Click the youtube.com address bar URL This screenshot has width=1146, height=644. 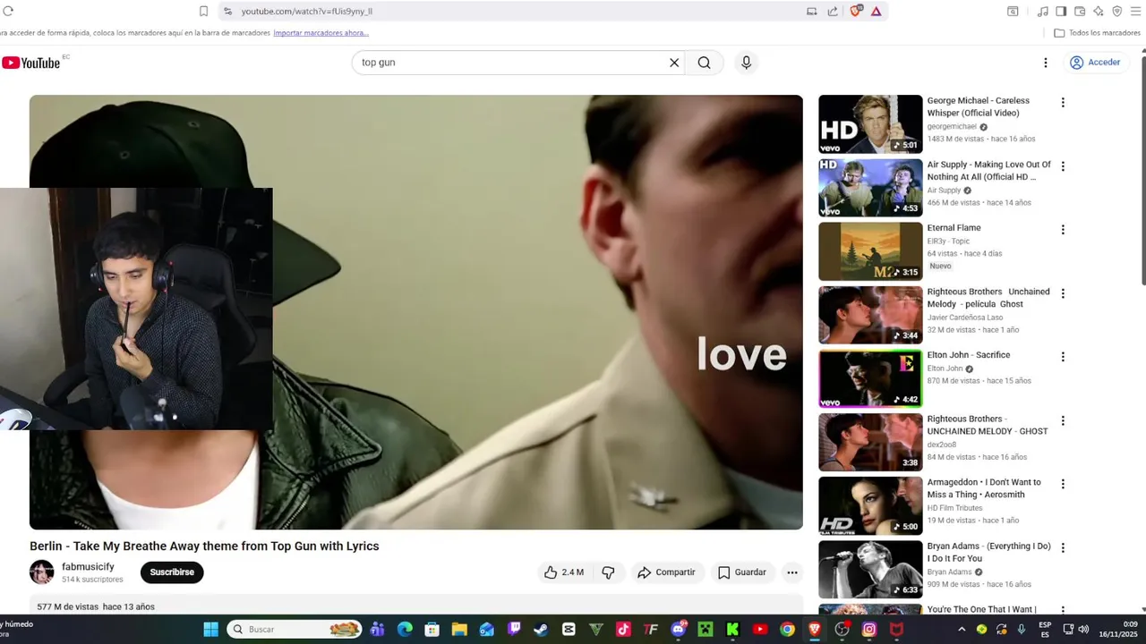pos(306,12)
